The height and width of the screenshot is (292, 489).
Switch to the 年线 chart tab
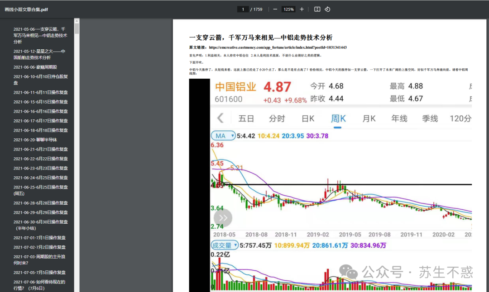[x=399, y=118]
